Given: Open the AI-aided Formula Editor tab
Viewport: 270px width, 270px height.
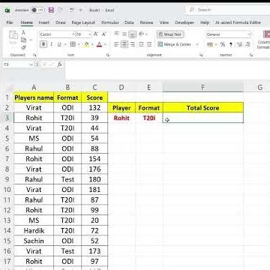Looking at the screenshot, I should click(x=238, y=22).
